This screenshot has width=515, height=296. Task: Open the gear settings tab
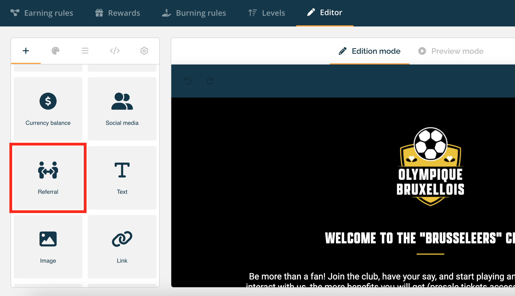coord(144,51)
